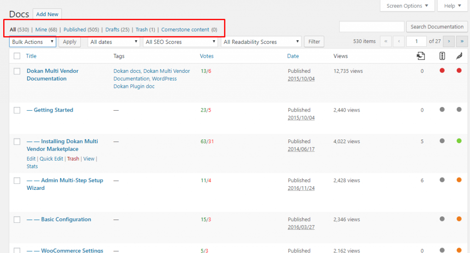Click grey readability dot for Getting Started row
This screenshot has width=470, height=253.
click(x=459, y=109)
